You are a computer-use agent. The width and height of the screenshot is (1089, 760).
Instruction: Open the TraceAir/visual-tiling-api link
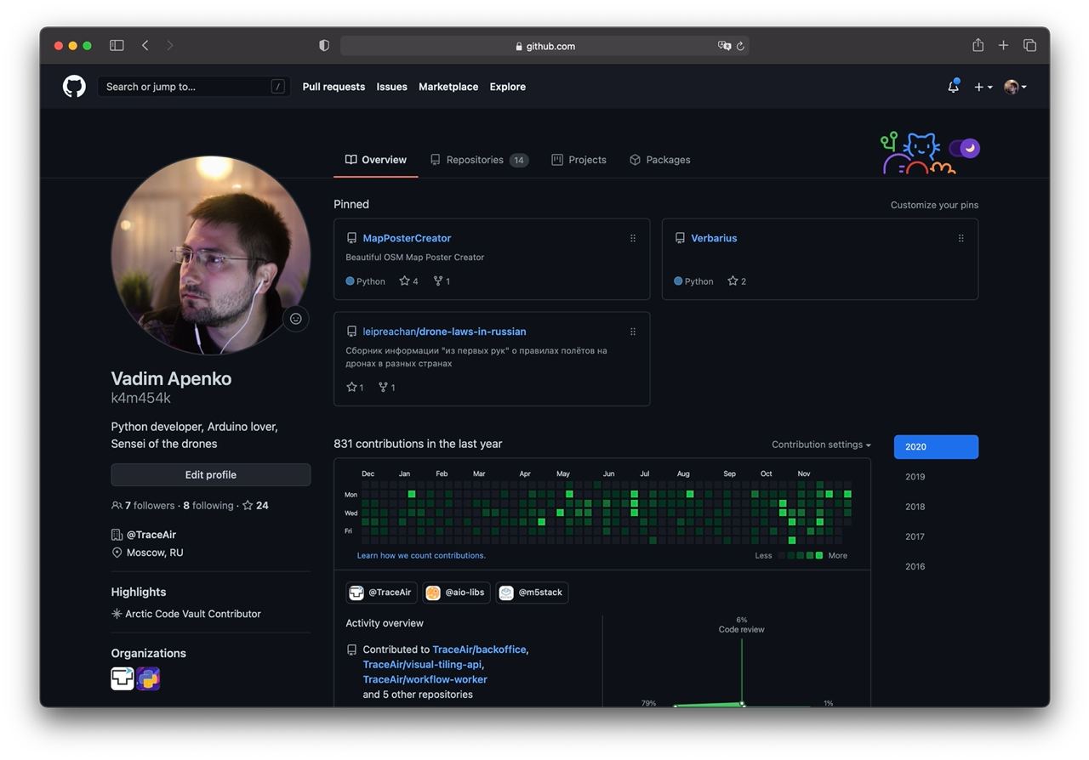pos(422,665)
